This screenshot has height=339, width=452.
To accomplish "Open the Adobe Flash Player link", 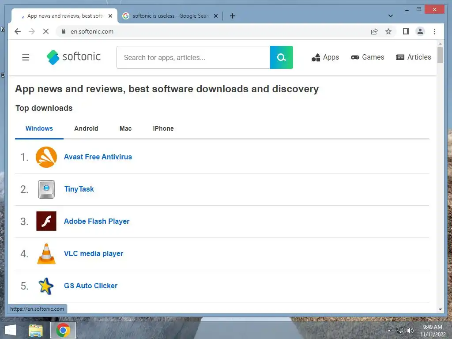I will pyautogui.click(x=97, y=222).
